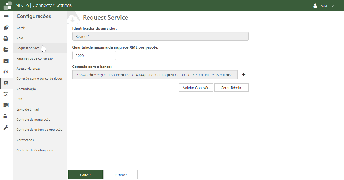Viewport: 344px width, 180px height.
Task: Open the folder icon in sidebar
Action: [6, 50]
